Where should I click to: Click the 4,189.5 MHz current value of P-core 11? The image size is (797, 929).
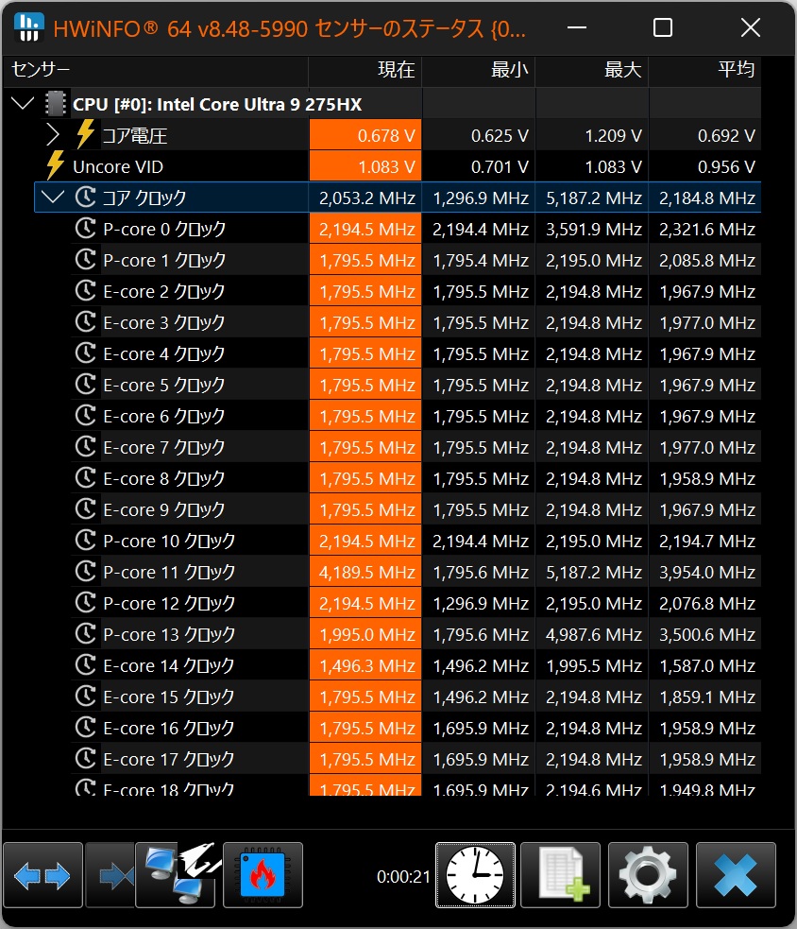[367, 573]
